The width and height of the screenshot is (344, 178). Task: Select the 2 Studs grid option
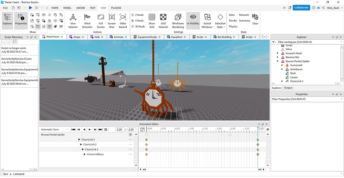[x=138, y=15]
